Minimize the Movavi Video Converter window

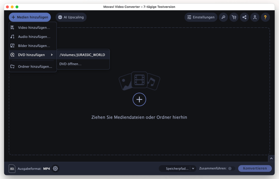tap(12, 7)
